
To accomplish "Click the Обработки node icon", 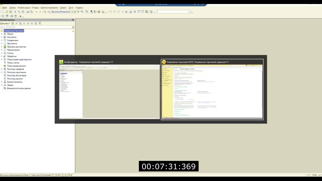I will coord(5,56).
